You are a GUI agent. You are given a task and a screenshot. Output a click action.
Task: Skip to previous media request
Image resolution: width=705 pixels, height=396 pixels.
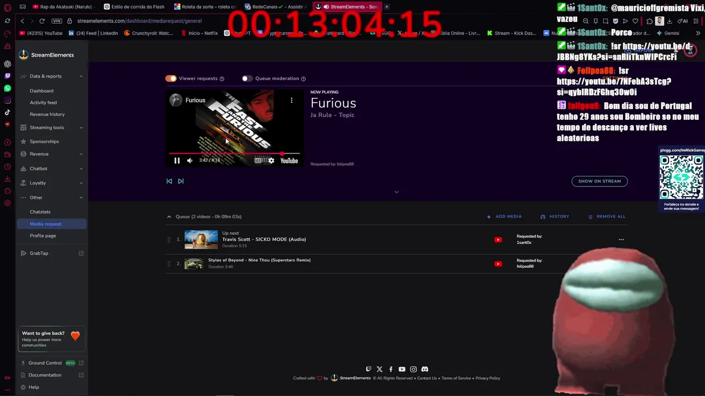click(169, 181)
